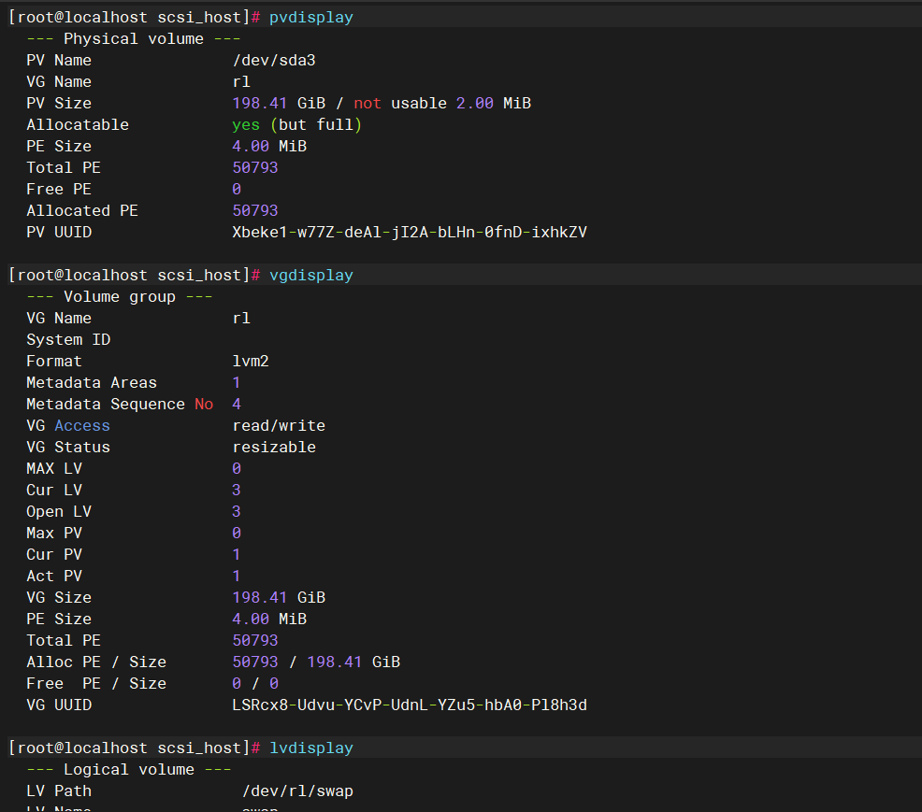Image resolution: width=922 pixels, height=812 pixels.
Task: Click 'Free PE / Size' value 0 / 0
Action: pos(255,684)
